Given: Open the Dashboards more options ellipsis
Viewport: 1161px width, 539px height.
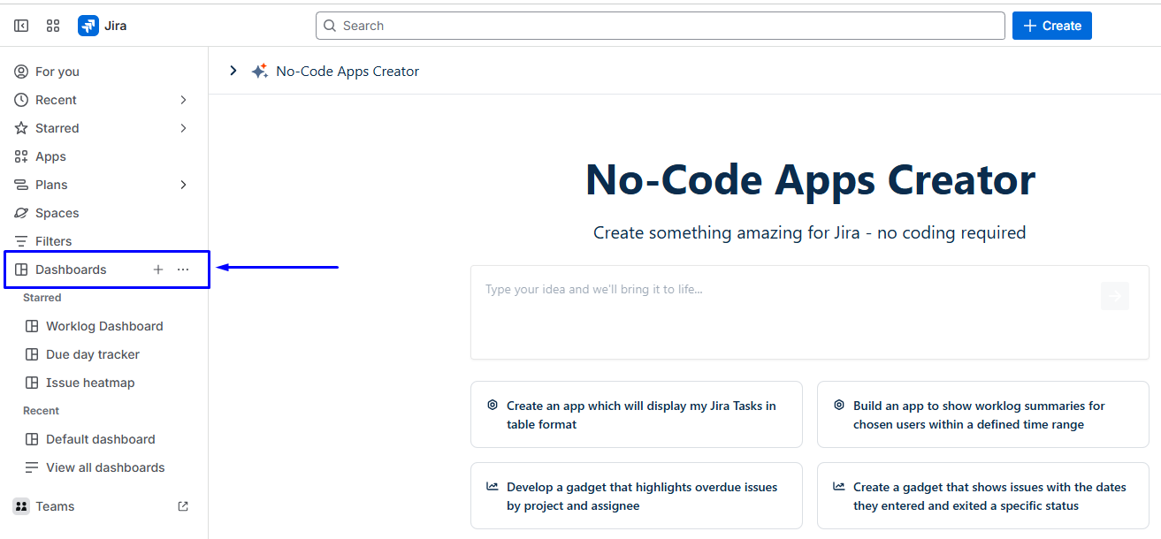Looking at the screenshot, I should click(x=183, y=269).
